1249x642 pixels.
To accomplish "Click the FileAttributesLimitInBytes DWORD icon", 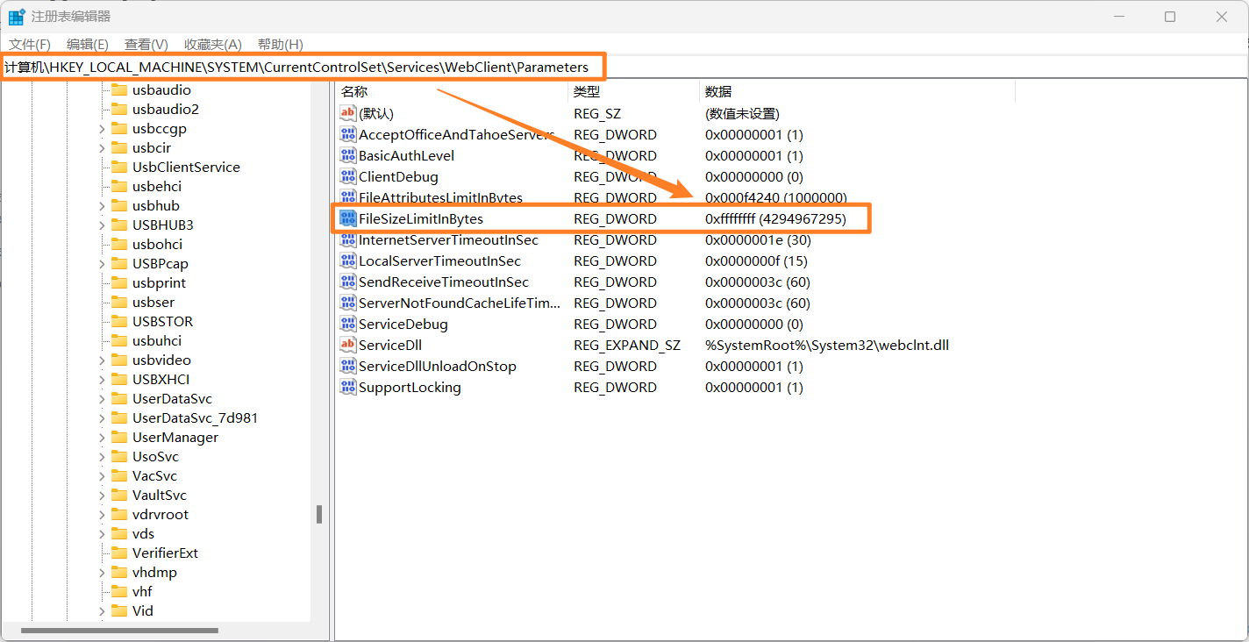I will [x=348, y=197].
